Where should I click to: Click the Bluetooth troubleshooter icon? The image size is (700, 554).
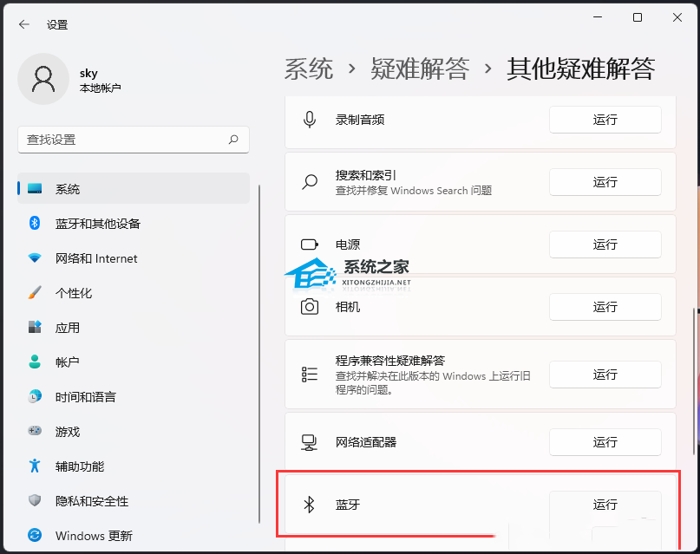point(310,505)
